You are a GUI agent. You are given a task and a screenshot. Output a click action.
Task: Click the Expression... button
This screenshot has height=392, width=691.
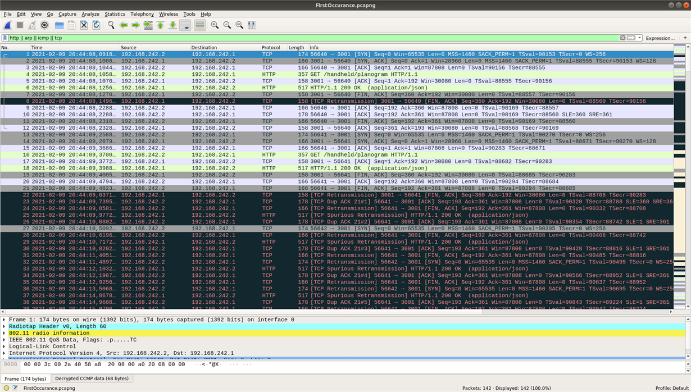point(660,38)
